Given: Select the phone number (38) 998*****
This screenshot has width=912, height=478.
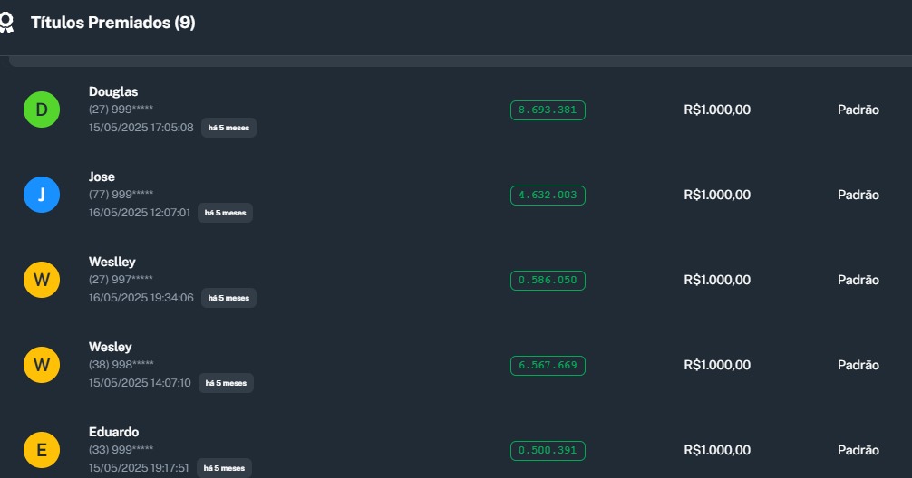Looking at the screenshot, I should pyautogui.click(x=121, y=365).
